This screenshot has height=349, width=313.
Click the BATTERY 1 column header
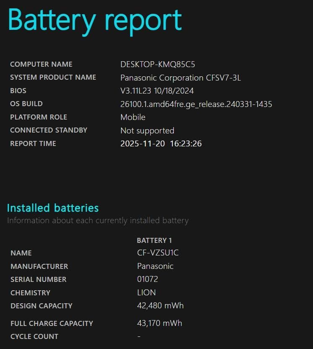[154, 240]
